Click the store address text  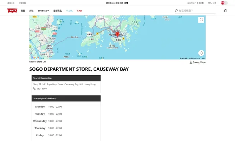pos(64,84)
